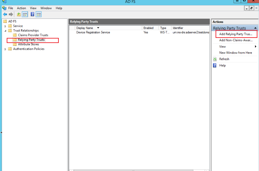259x171 pixels.
Task: Click the Authentication Policies folder icon
Action: pyautogui.click(x=10, y=49)
